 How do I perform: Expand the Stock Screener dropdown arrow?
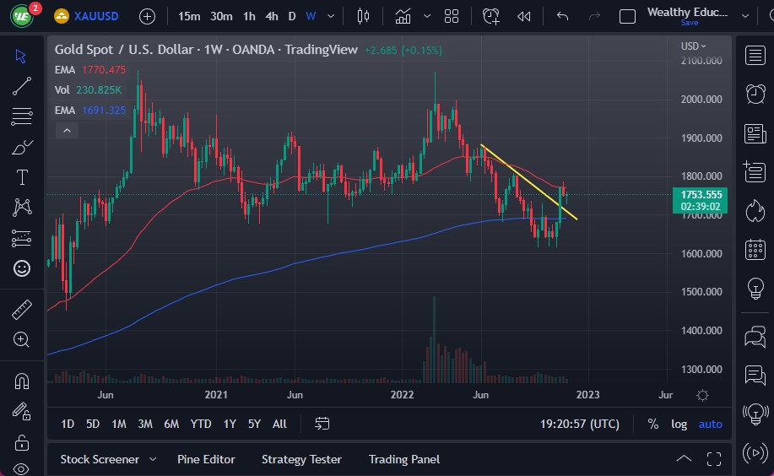tap(153, 459)
